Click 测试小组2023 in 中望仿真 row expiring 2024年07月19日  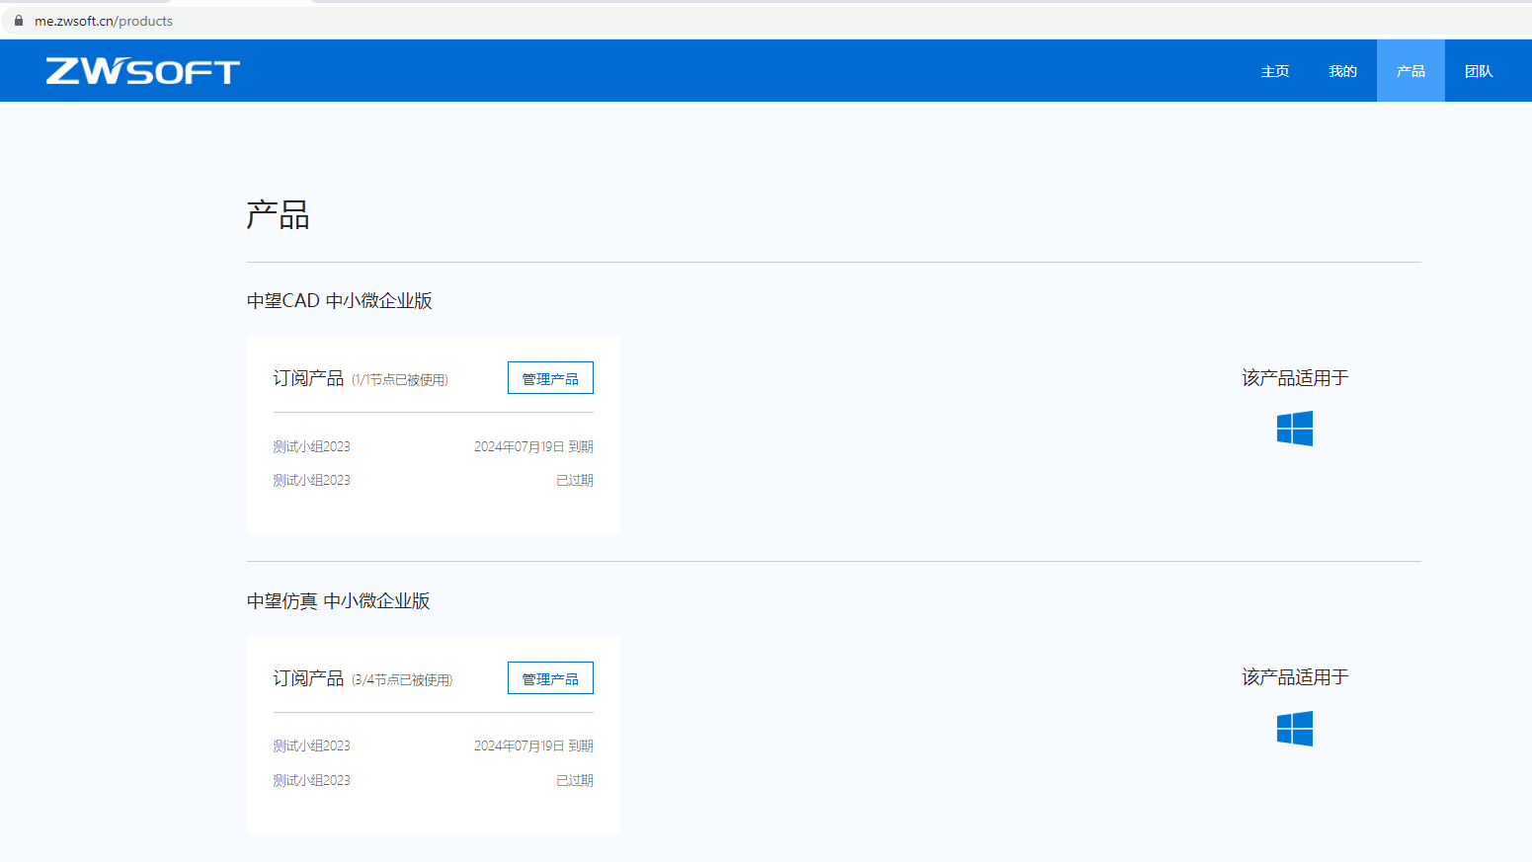(x=312, y=745)
